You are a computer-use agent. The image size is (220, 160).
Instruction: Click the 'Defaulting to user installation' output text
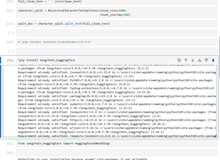(82, 159)
